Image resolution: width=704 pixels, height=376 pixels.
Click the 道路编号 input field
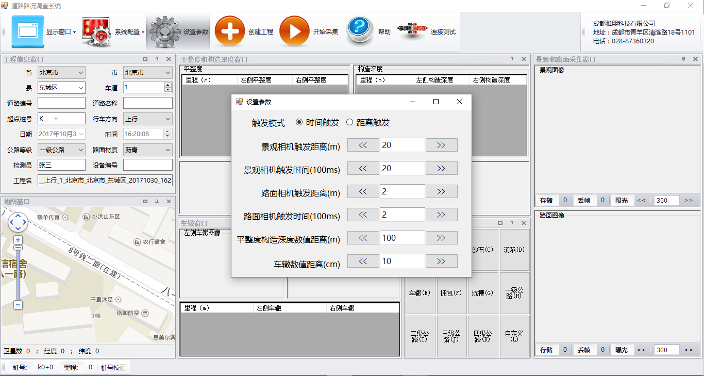61,103
